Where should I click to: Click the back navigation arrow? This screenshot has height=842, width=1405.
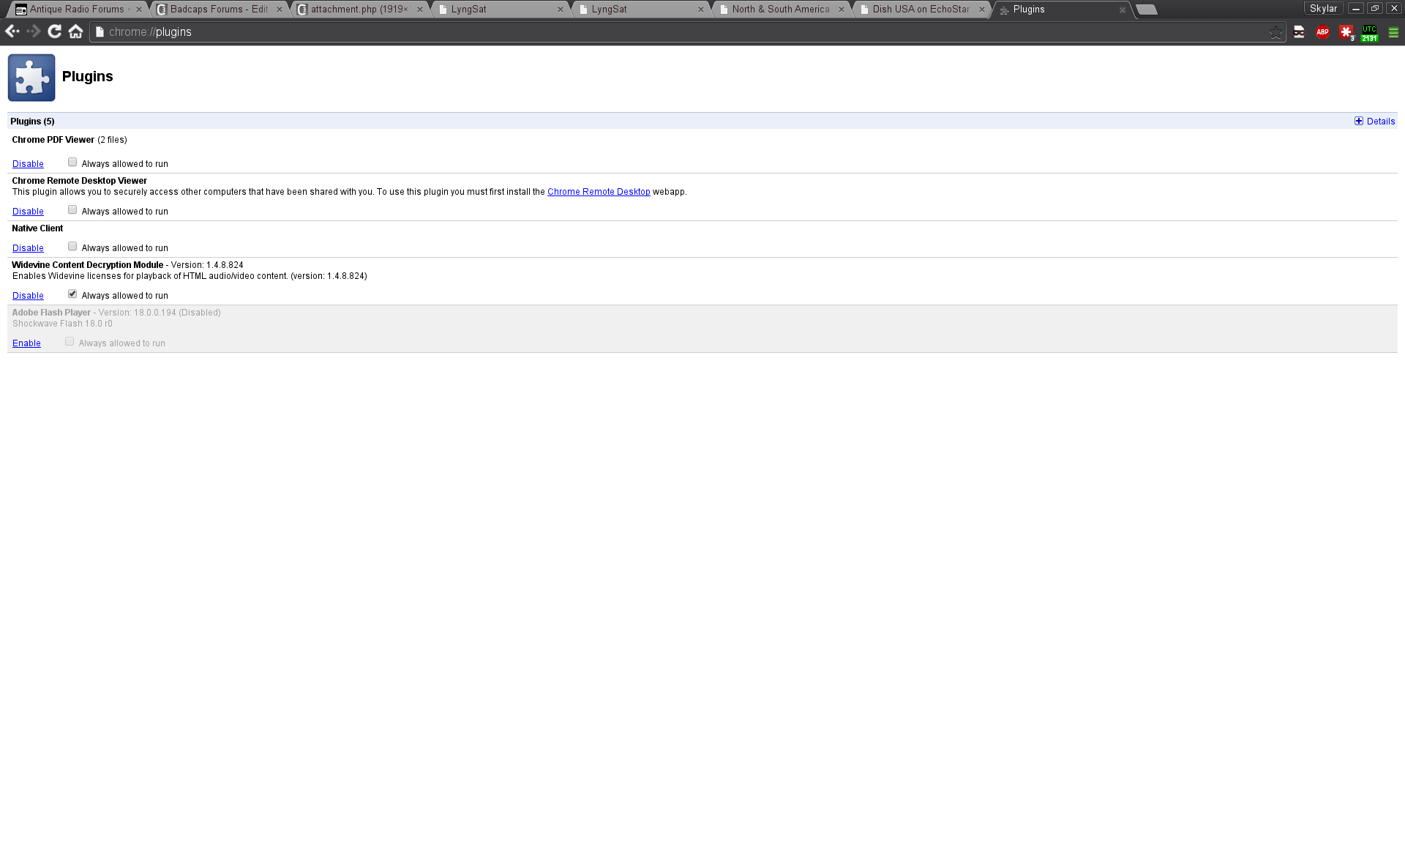point(12,31)
